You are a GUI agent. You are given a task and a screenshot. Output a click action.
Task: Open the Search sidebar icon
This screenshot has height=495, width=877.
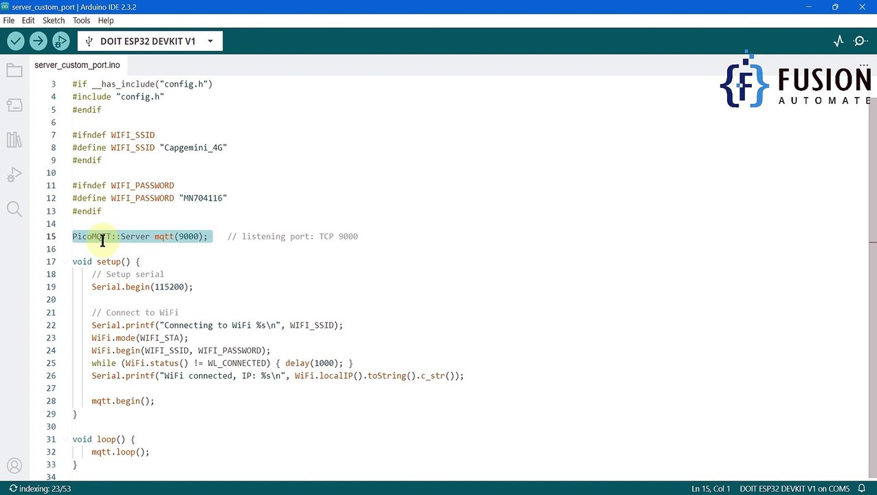pyautogui.click(x=14, y=209)
